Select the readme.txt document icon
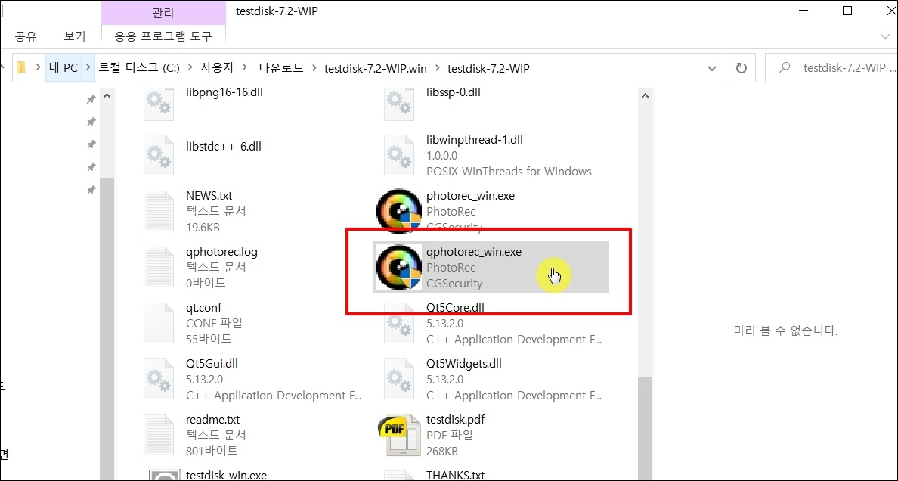This screenshot has height=481, width=898. 159,435
